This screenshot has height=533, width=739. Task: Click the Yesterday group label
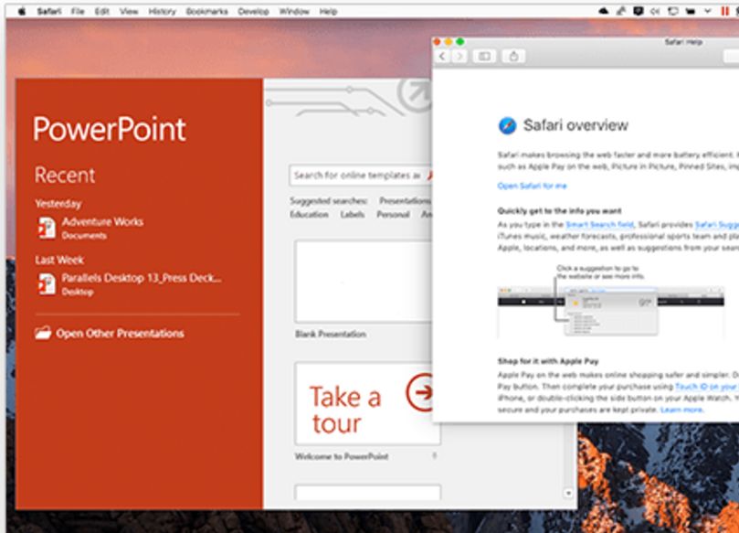point(58,204)
